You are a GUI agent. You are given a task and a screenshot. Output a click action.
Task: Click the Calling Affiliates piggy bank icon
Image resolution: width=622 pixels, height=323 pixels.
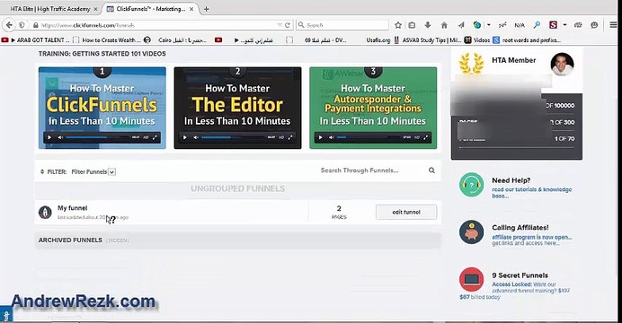coord(471,232)
